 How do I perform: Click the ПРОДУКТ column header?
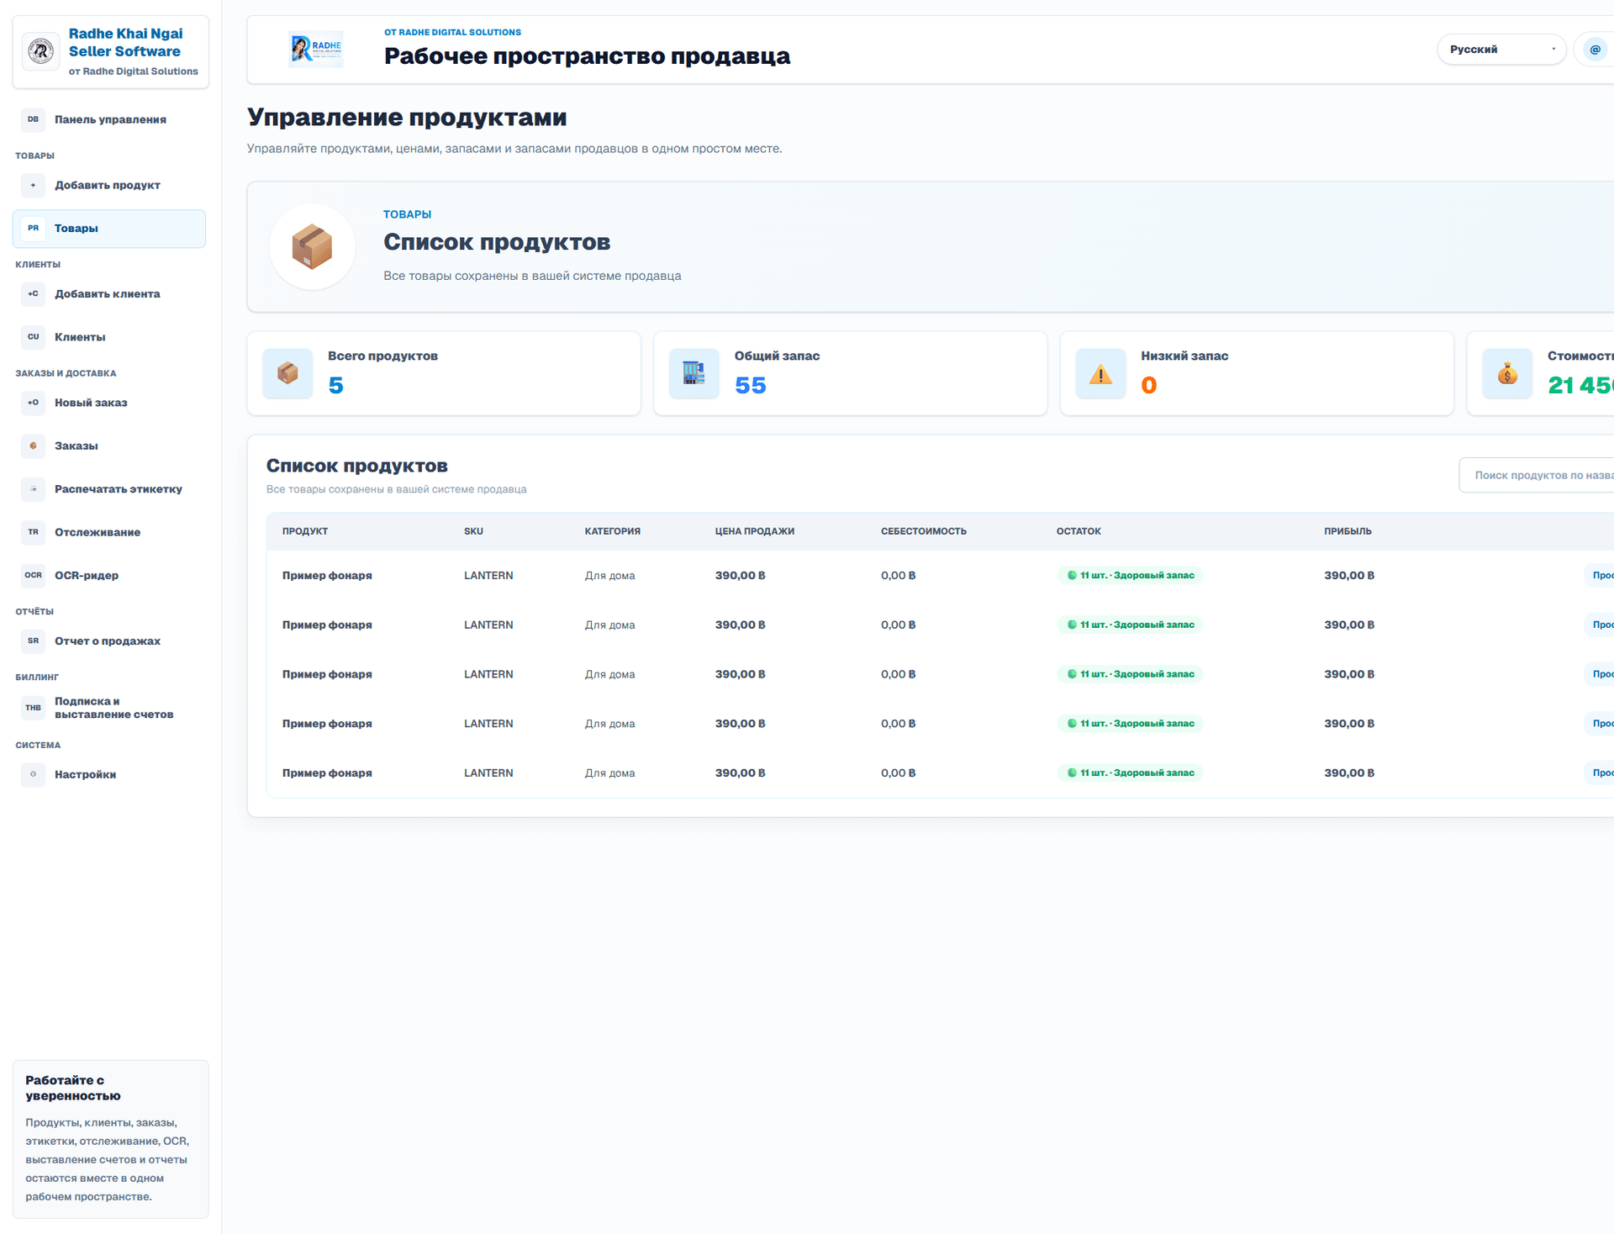[x=305, y=531]
